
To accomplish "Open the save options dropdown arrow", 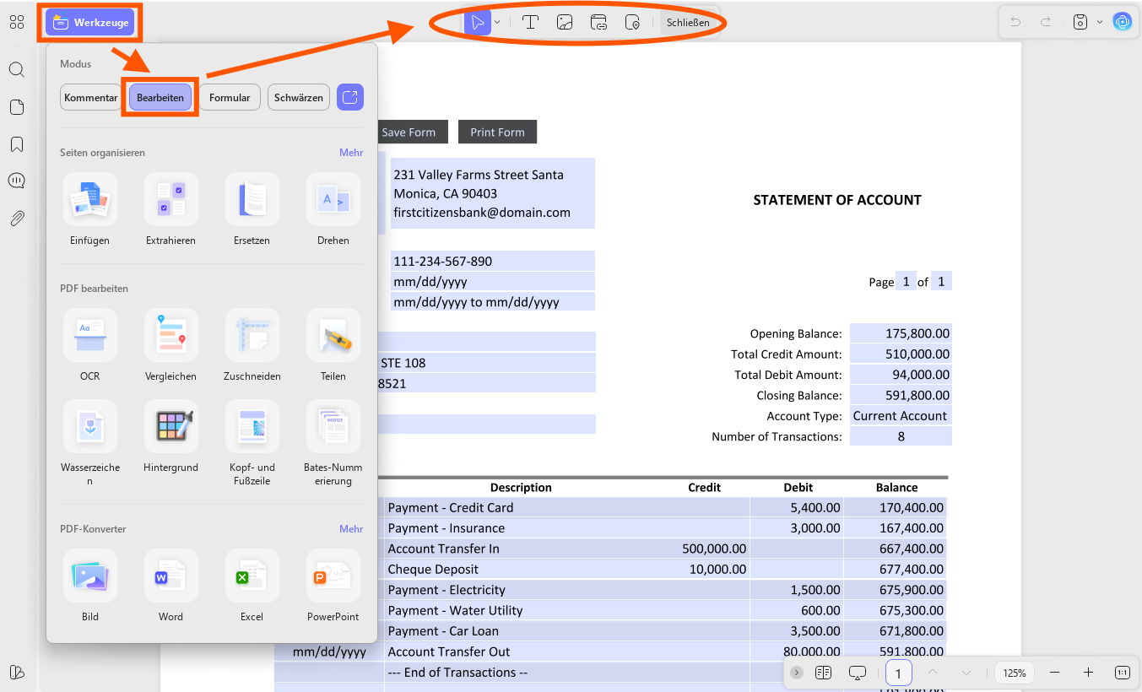I will (1099, 22).
